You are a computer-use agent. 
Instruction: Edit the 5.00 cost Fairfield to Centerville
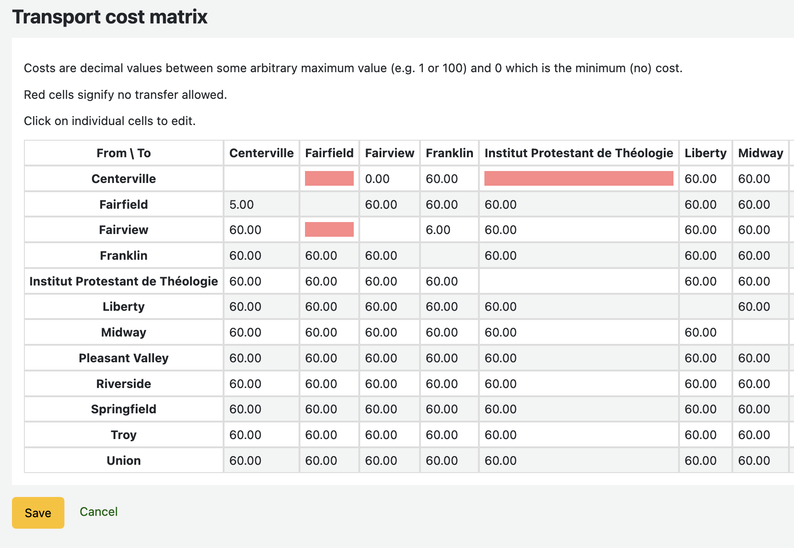coord(261,205)
